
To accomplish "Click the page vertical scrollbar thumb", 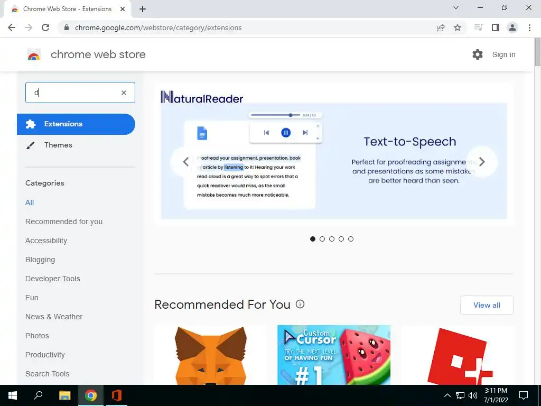I will tap(537, 52).
